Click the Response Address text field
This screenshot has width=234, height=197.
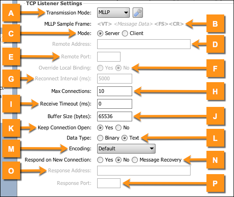pyautogui.click(x=144, y=170)
